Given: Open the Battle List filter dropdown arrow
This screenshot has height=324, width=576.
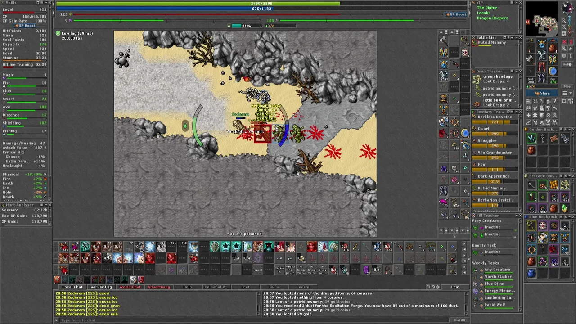Looking at the screenshot, I should pyautogui.click(x=512, y=38).
